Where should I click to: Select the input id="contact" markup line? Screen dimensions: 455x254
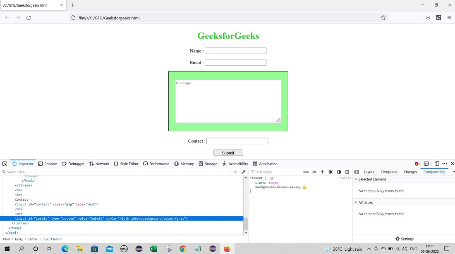point(57,204)
